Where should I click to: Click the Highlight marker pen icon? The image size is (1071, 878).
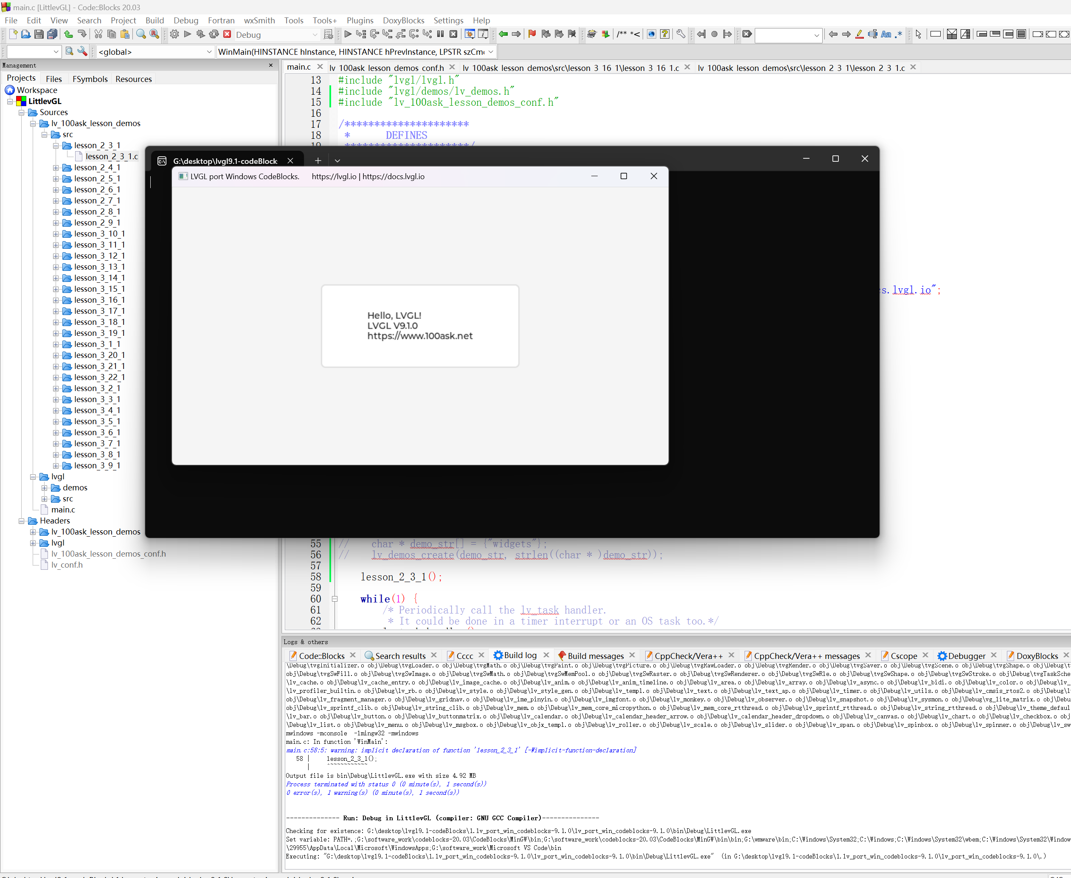tap(859, 34)
